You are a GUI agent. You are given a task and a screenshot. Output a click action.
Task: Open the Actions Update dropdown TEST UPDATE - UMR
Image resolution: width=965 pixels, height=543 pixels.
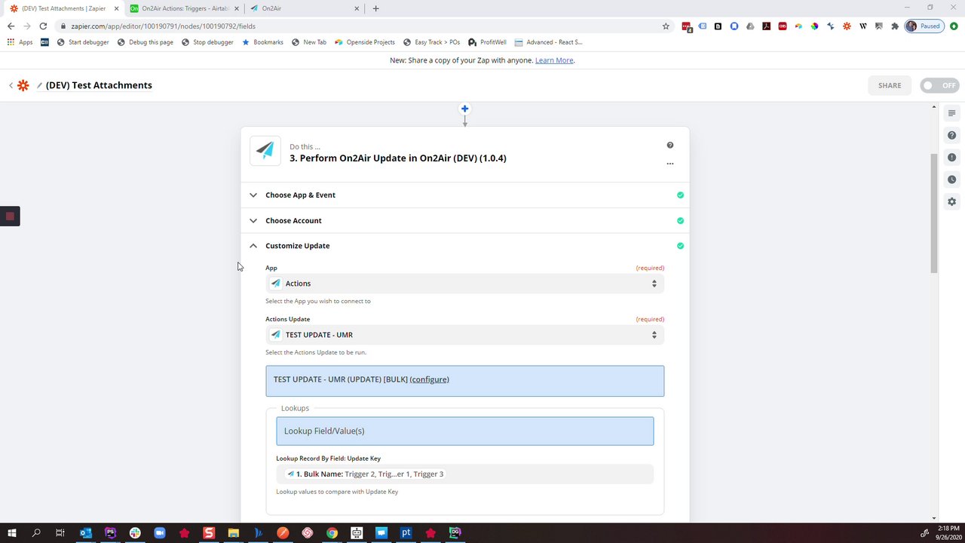[464, 335]
